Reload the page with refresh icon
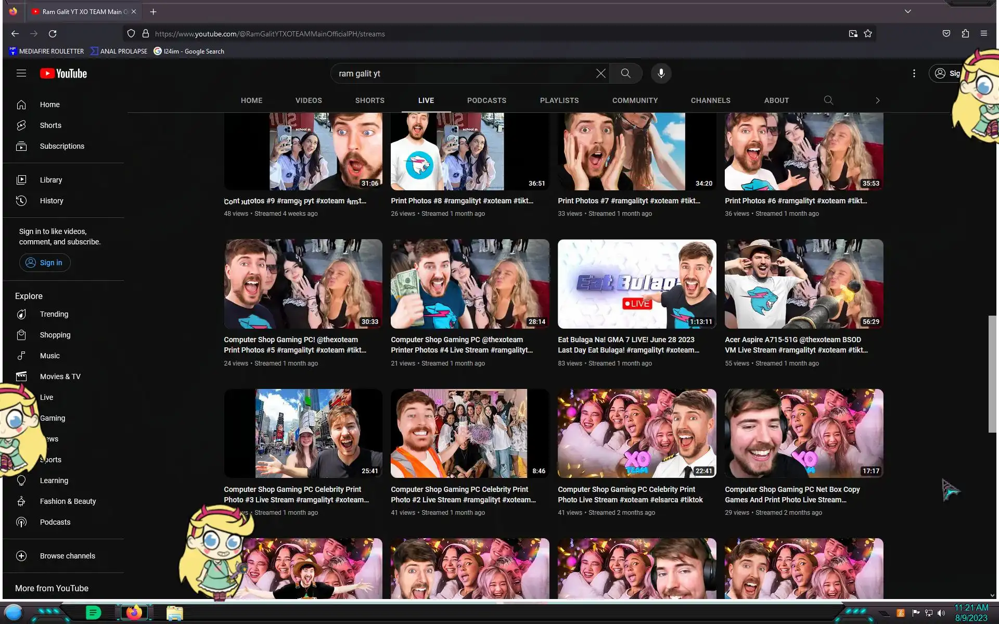999x624 pixels. pyautogui.click(x=53, y=34)
